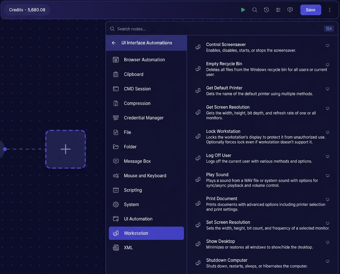Viewport: 340px width, 274px height.
Task: Add the Shutdown Computer node
Action: coord(262,263)
